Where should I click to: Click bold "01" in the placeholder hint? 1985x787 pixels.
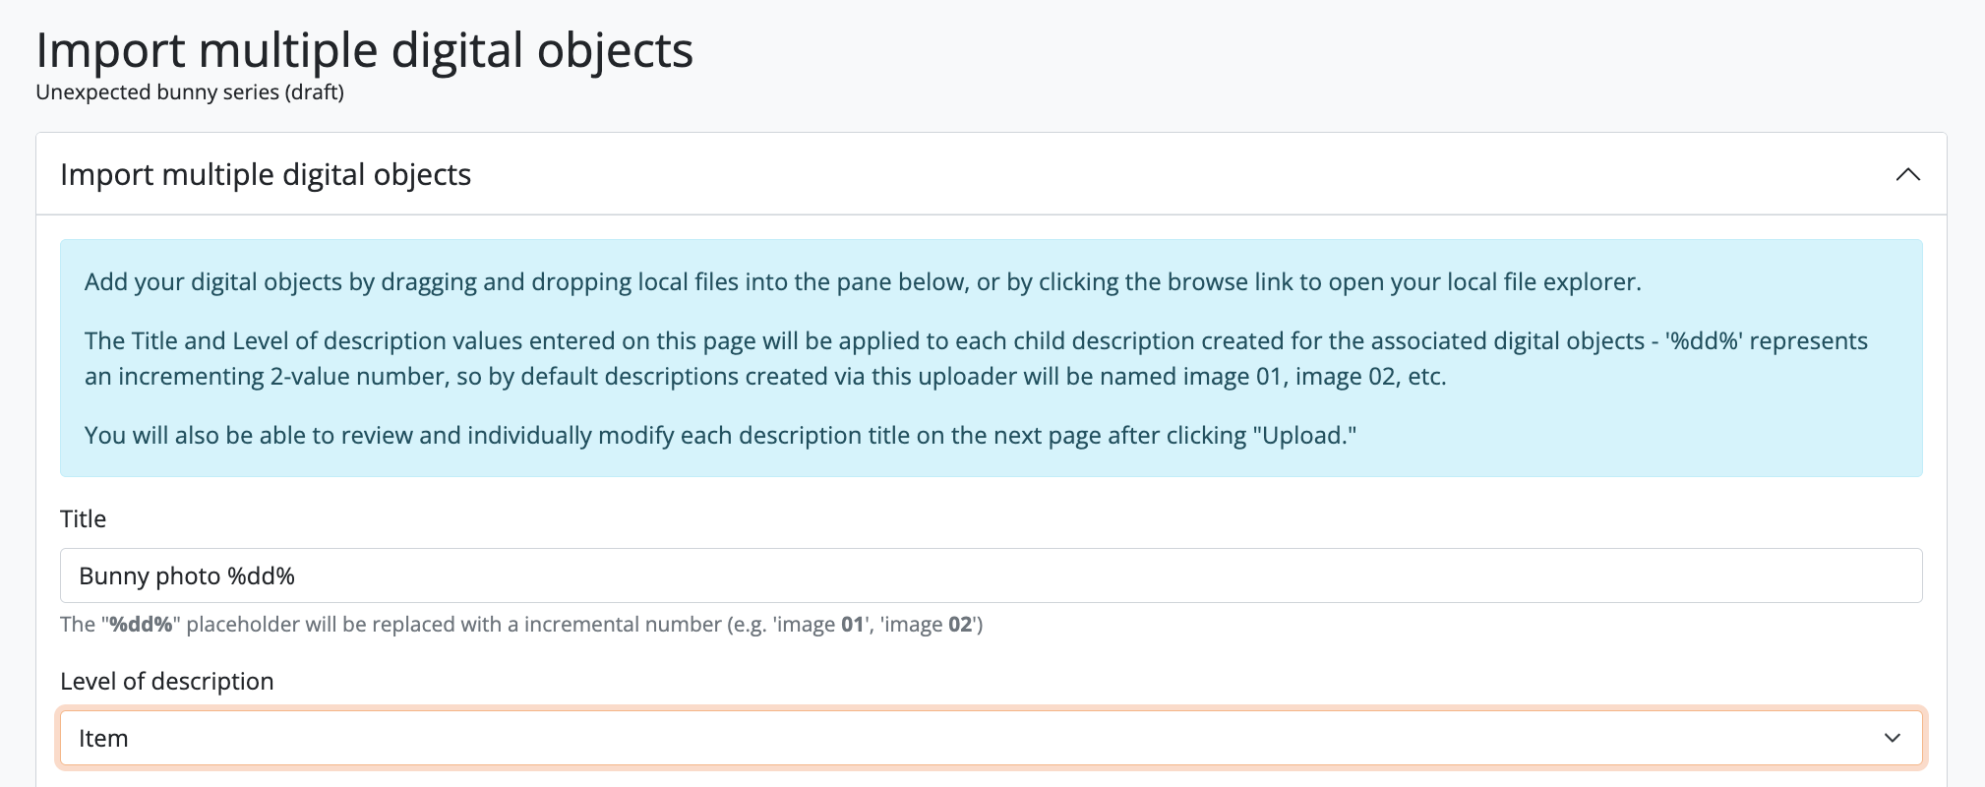pos(853,625)
